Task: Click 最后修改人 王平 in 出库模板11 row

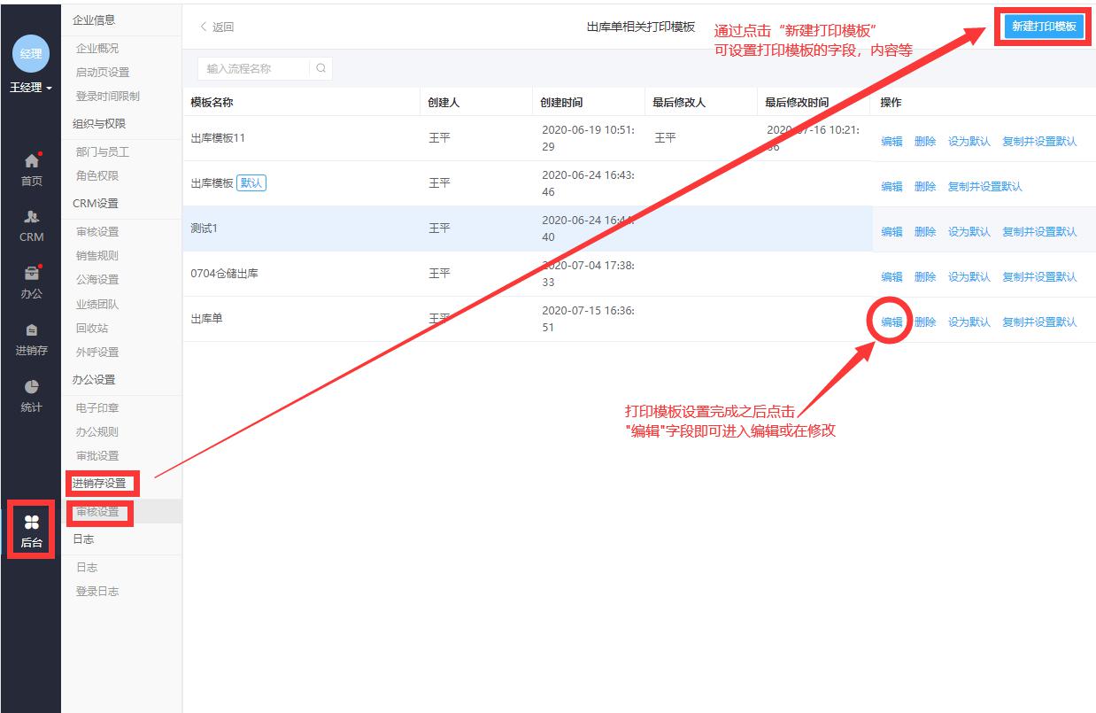Action: pos(665,138)
